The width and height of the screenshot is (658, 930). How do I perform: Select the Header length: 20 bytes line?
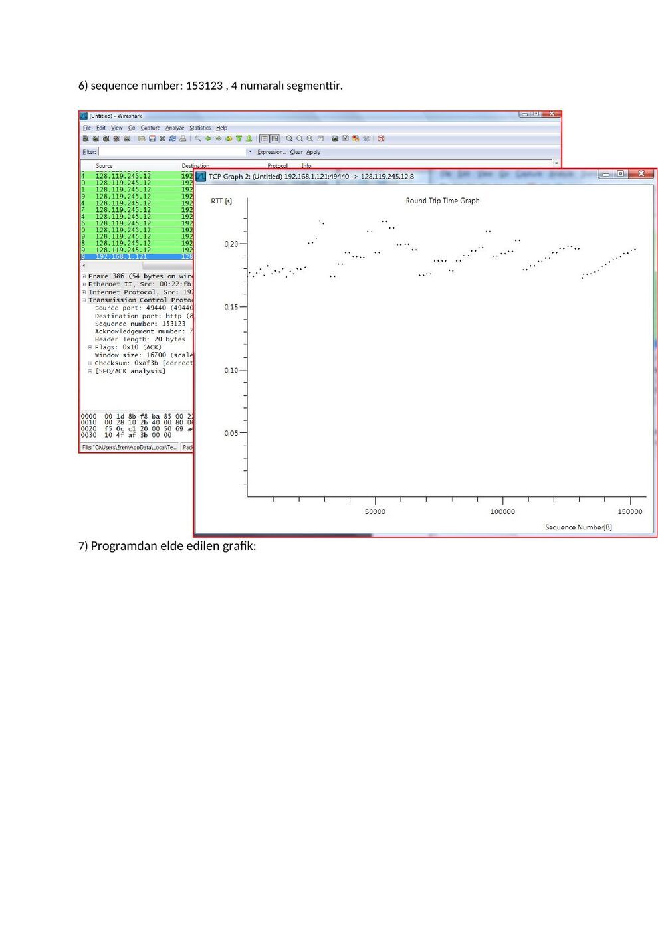140,339
